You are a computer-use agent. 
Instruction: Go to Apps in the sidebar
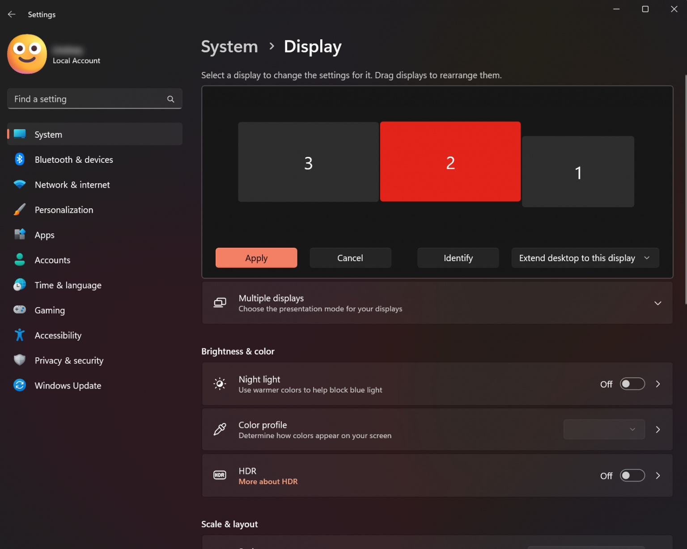pyautogui.click(x=45, y=235)
